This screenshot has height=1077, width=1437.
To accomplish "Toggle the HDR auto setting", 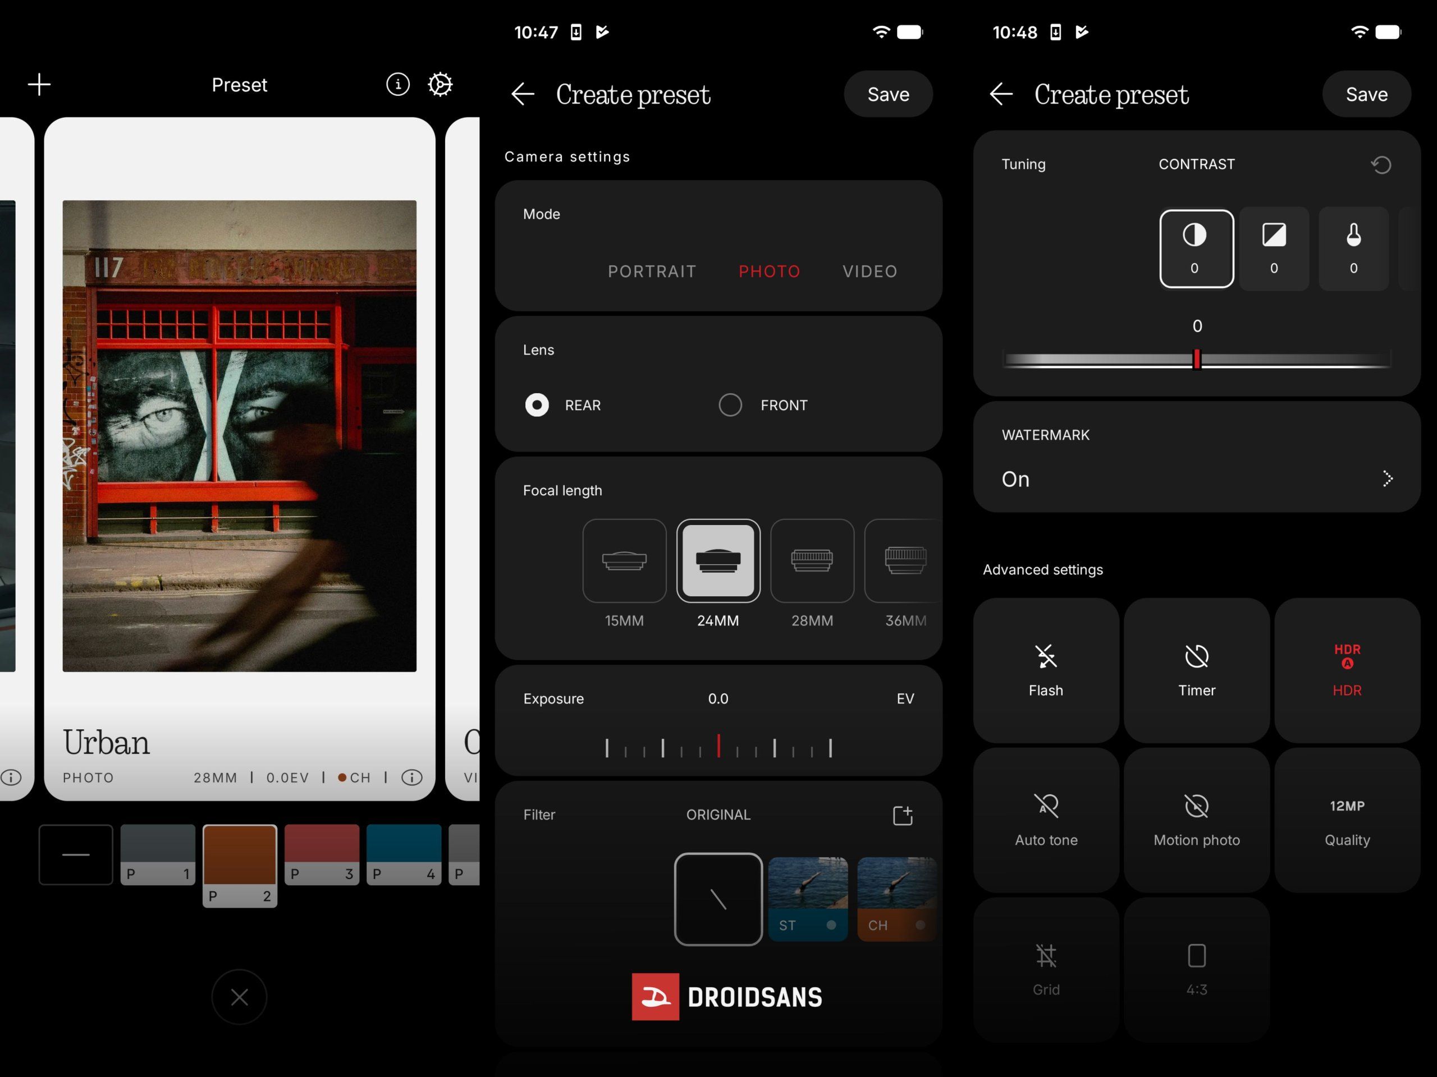I will coord(1347,670).
